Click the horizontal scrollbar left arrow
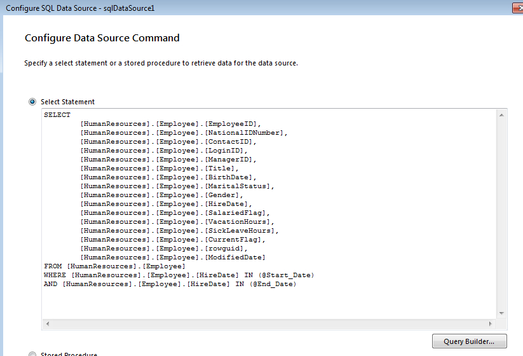 48,324
